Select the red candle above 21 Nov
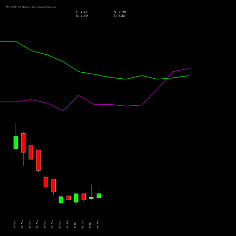The height and width of the screenshot is (236, 236). 31,152
